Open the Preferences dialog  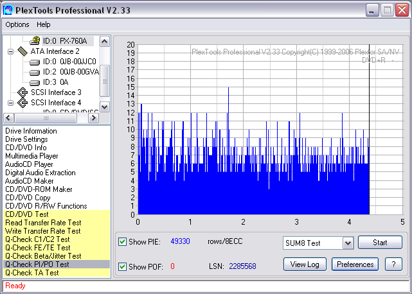[x=355, y=264]
